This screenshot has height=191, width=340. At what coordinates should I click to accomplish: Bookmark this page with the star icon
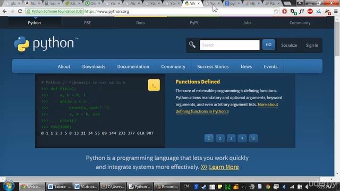pos(276,11)
